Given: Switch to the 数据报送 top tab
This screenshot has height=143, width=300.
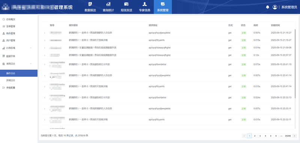Looking at the screenshot, I should tap(90, 7).
